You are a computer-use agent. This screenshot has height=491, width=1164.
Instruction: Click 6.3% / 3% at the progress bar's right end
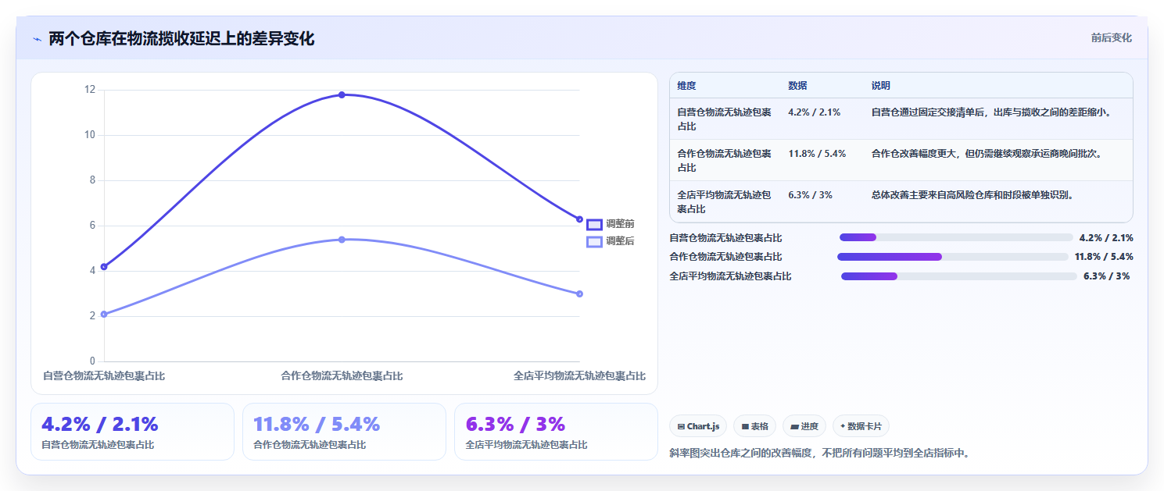[1106, 276]
